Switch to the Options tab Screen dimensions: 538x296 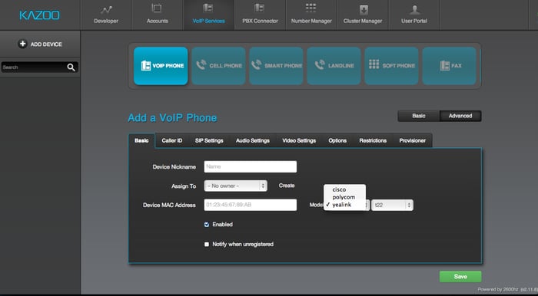337,140
